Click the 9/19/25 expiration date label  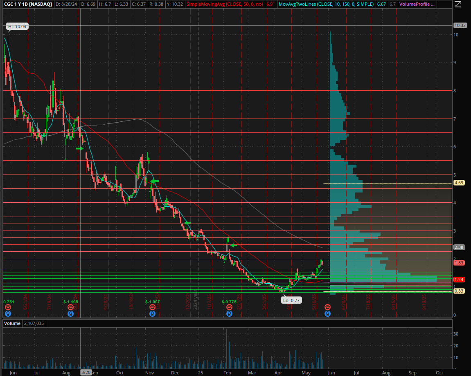tap(424, 302)
